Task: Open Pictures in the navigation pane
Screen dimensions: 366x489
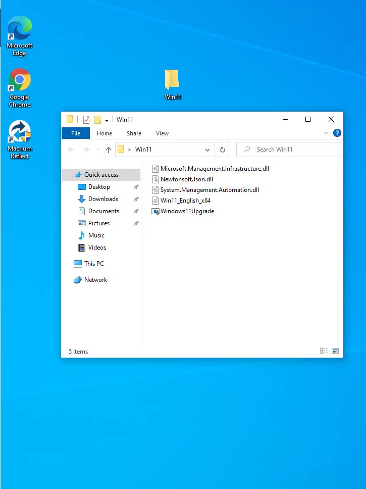Action: (x=98, y=223)
